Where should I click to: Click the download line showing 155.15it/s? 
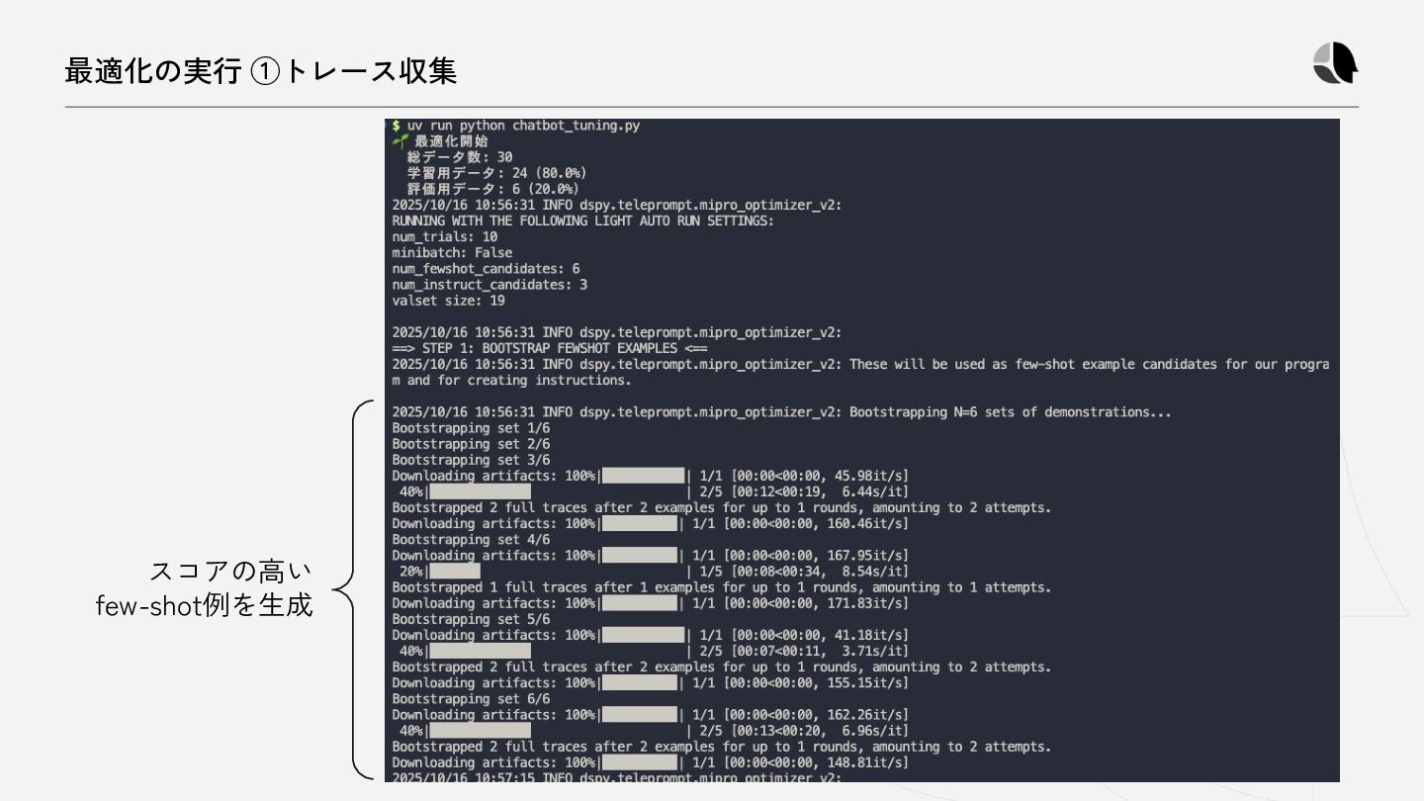[651, 682]
